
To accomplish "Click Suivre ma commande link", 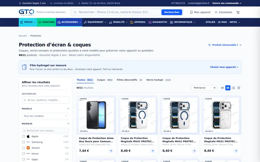I will pyautogui.click(x=227, y=3).
